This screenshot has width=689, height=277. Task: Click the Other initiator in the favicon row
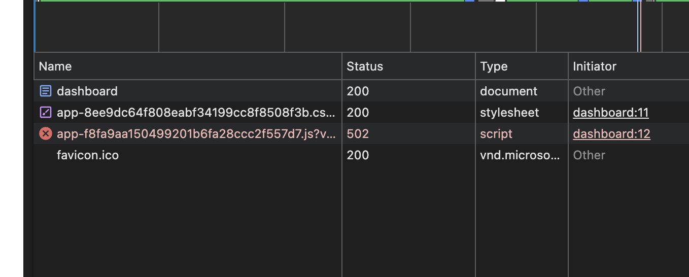pyautogui.click(x=589, y=155)
